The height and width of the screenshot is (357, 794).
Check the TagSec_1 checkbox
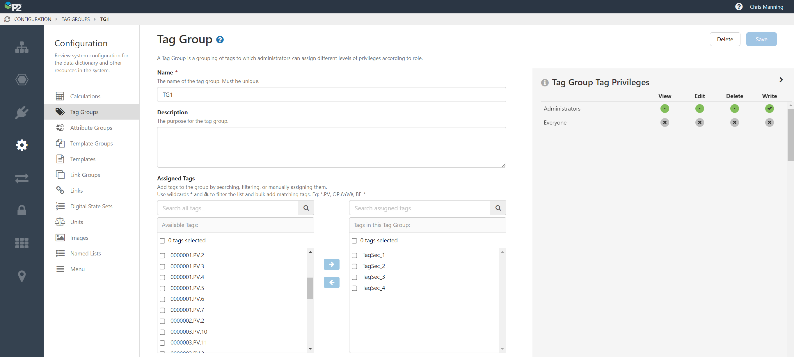click(x=354, y=255)
